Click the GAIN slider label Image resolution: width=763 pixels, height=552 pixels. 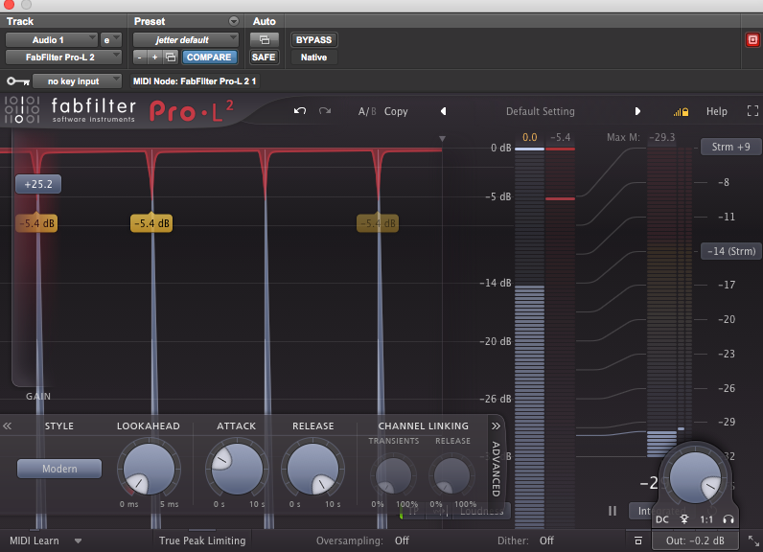(38, 396)
